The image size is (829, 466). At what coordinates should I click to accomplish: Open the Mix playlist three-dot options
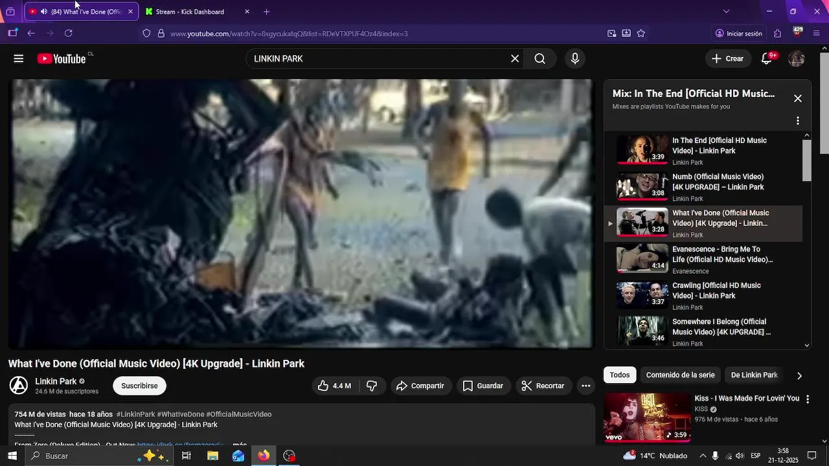click(x=798, y=121)
